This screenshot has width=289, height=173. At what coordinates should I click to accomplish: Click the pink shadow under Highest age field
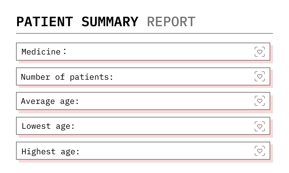(x=143, y=161)
